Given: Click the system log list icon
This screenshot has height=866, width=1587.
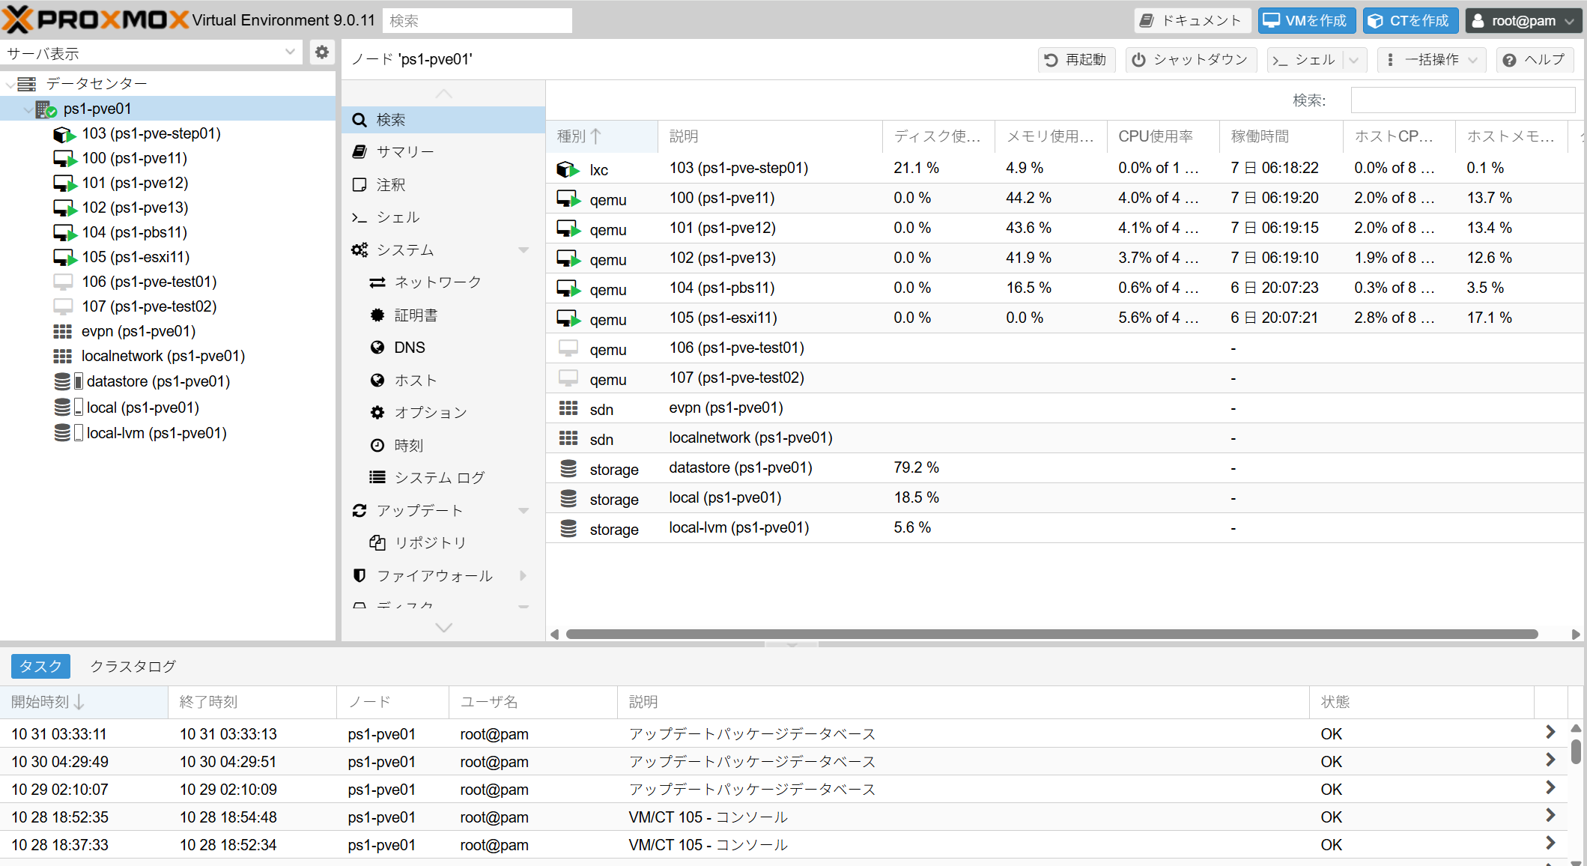Looking at the screenshot, I should click(x=377, y=477).
